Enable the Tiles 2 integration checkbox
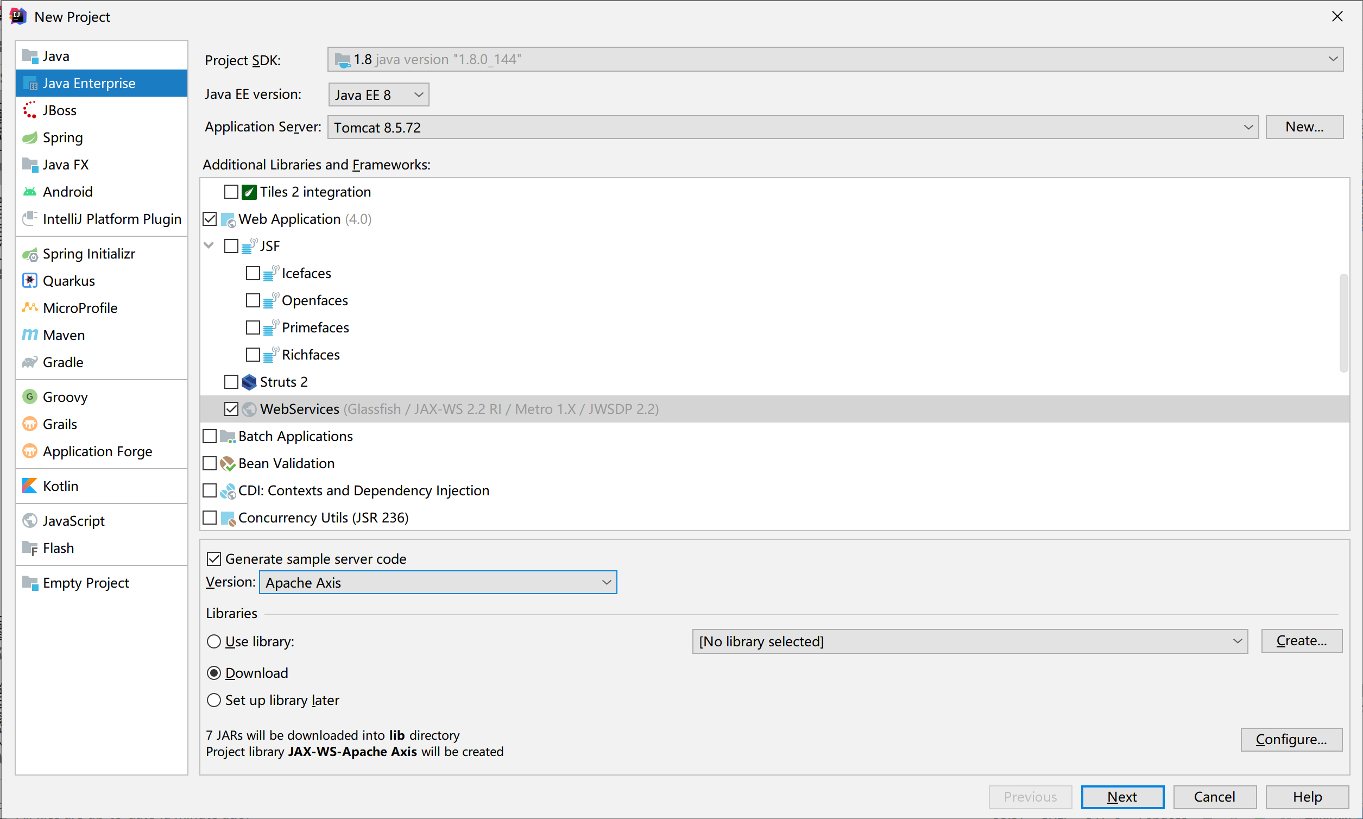The image size is (1363, 819). pos(231,192)
